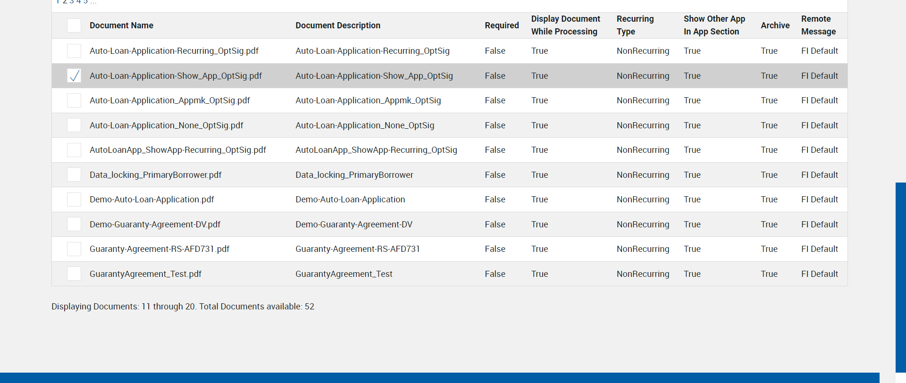Toggle the select-all checkbox in table header
The width and height of the screenshot is (906, 383).
[x=74, y=25]
